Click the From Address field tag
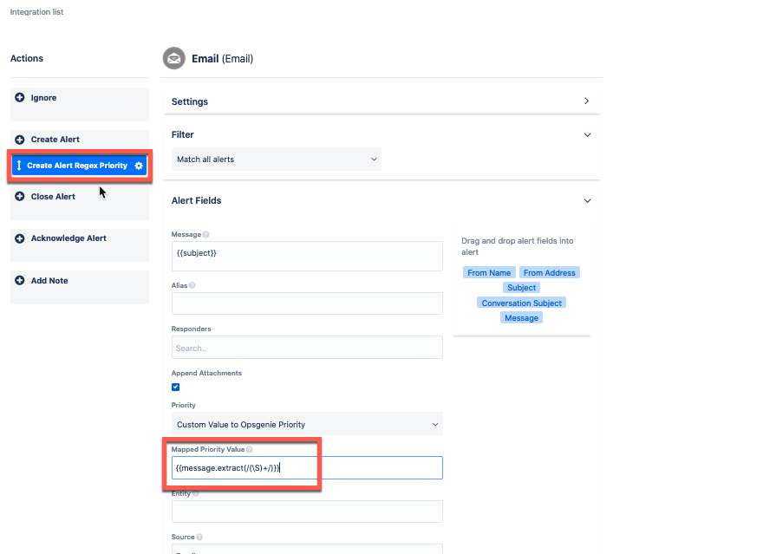This screenshot has height=554, width=763. click(550, 273)
